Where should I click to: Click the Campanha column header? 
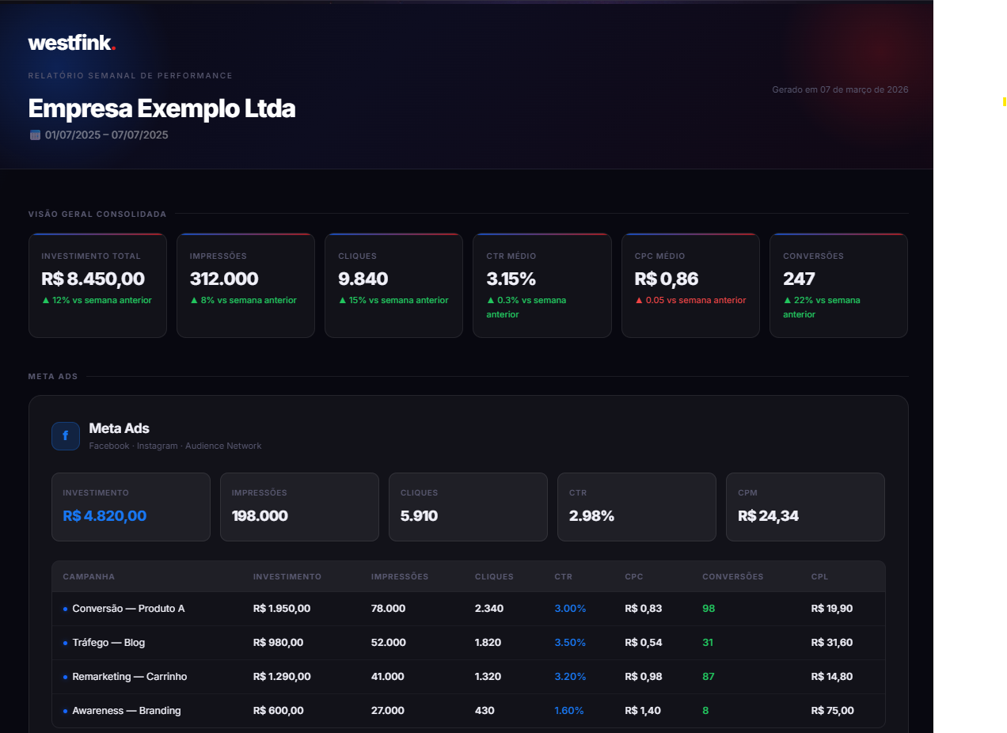pos(89,576)
